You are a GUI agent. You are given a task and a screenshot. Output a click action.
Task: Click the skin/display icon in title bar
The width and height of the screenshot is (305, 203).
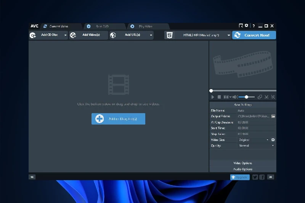click(241, 26)
